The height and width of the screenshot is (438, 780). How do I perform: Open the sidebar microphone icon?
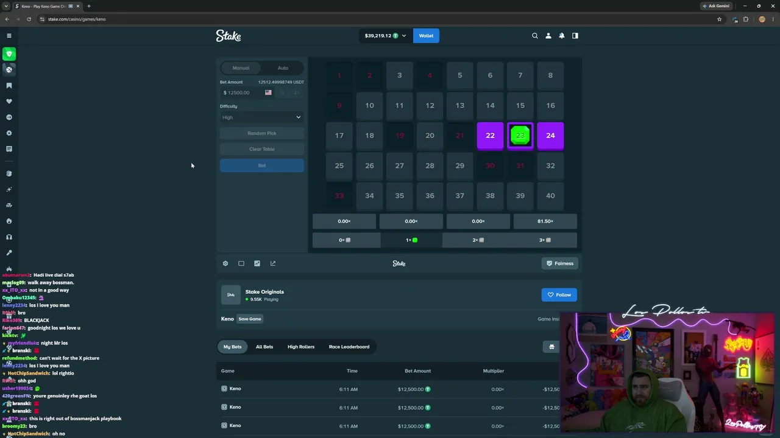coord(9,253)
